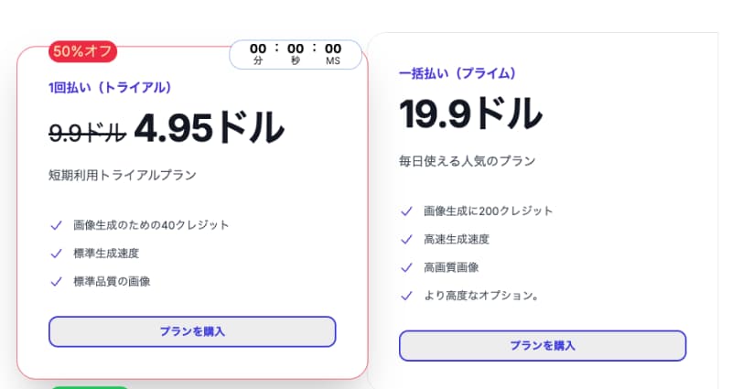Click the countdown timer MS value
Image resolution: width=732 pixels, height=389 pixels.
[332, 49]
